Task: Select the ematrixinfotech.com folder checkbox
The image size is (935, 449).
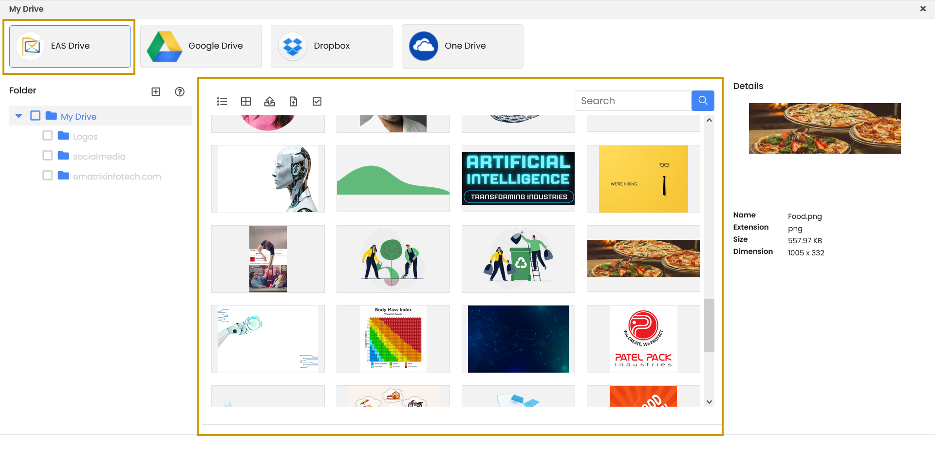Action: pyautogui.click(x=47, y=176)
